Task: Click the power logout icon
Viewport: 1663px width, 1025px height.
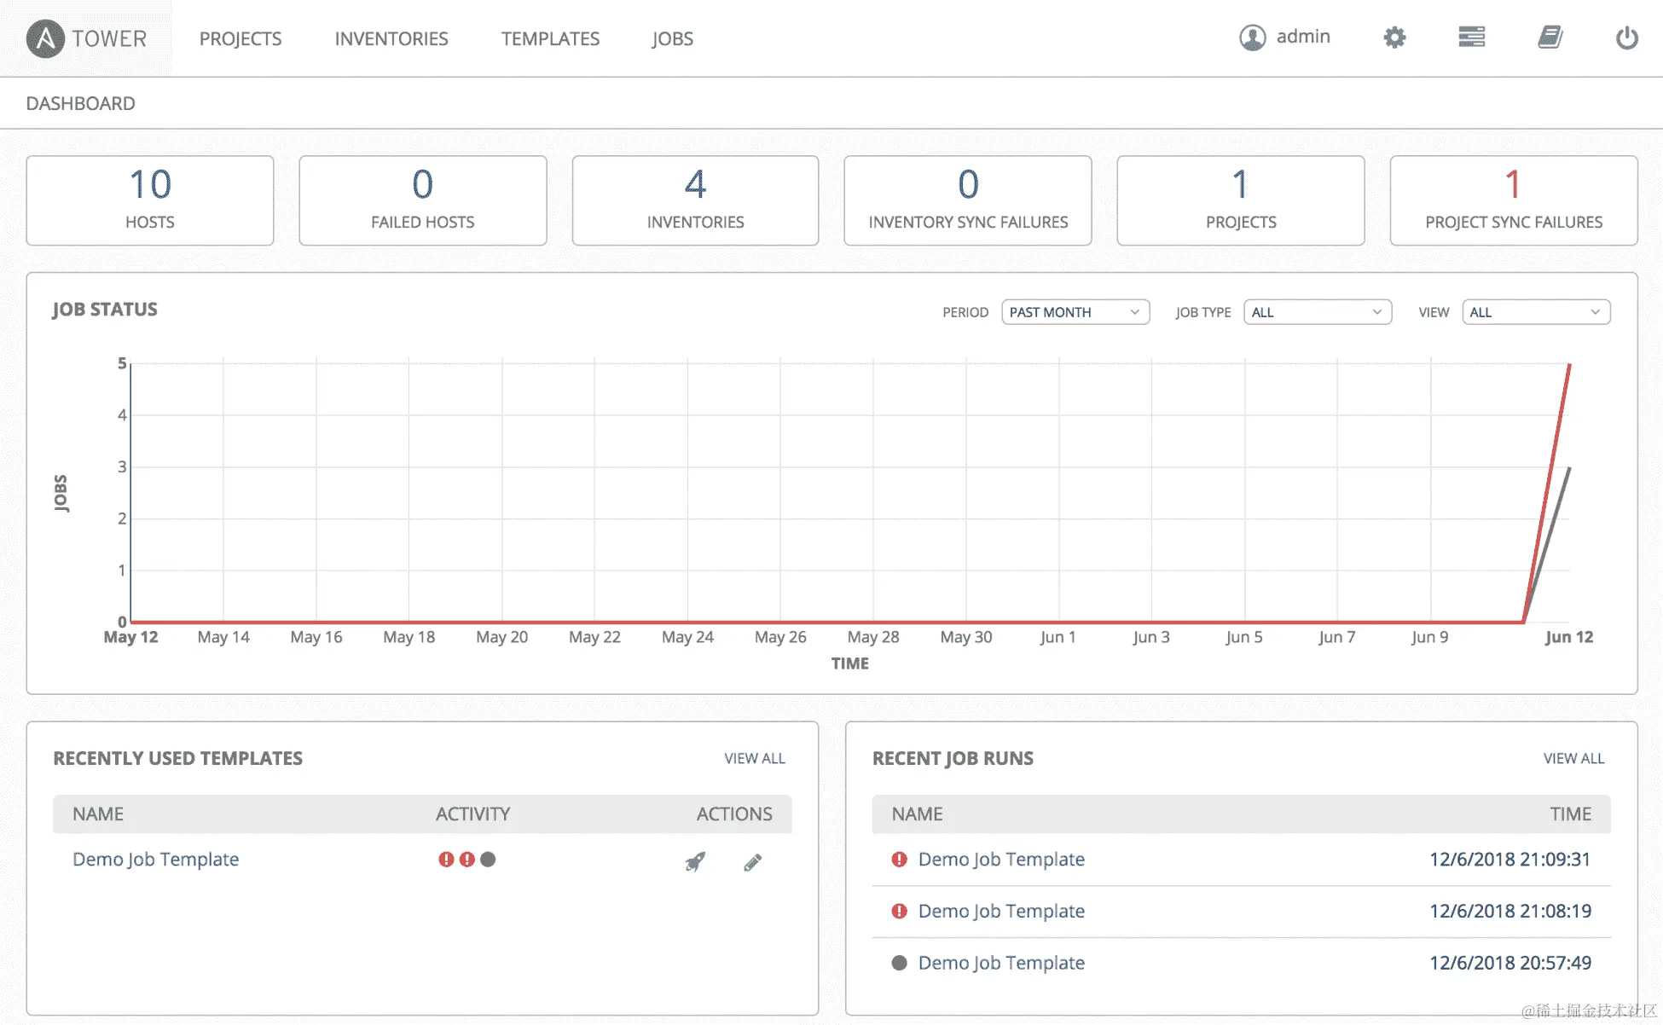Action: point(1626,38)
